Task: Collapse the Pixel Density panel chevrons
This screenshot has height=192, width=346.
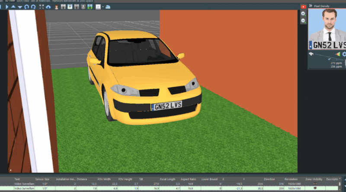Action: [x=311, y=6]
